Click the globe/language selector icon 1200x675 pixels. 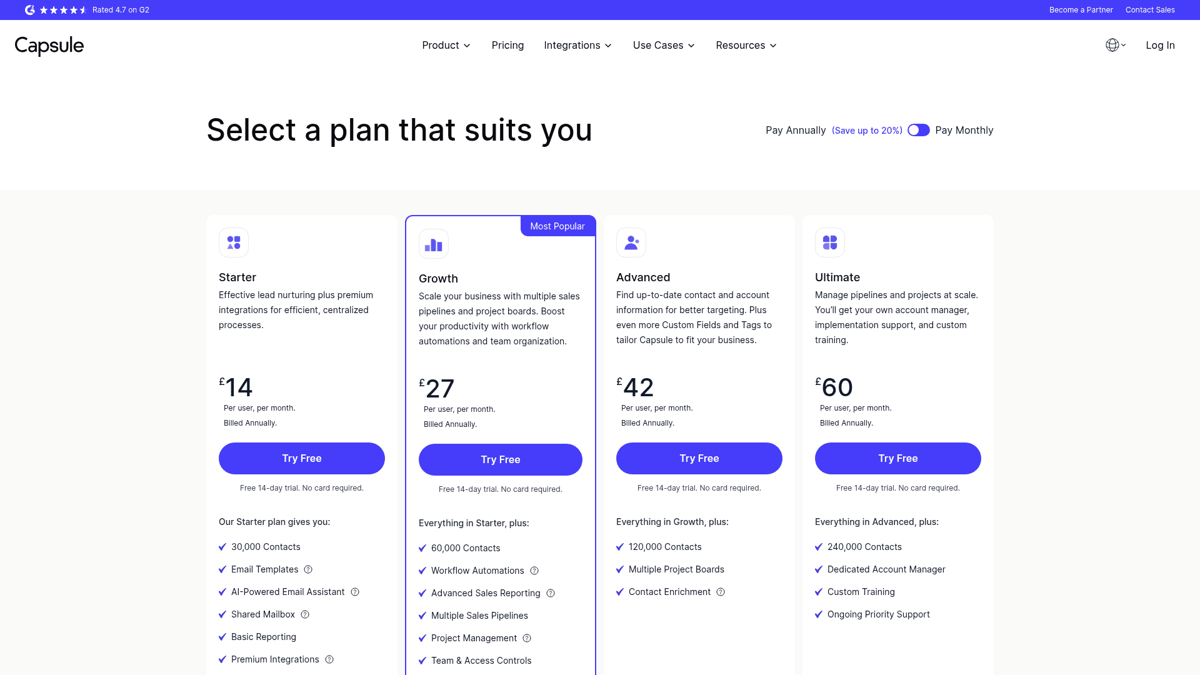click(1112, 44)
